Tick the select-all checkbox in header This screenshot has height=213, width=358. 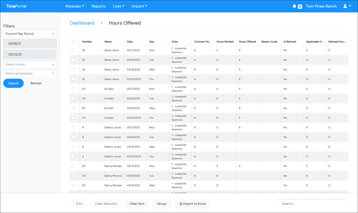pos(73,41)
